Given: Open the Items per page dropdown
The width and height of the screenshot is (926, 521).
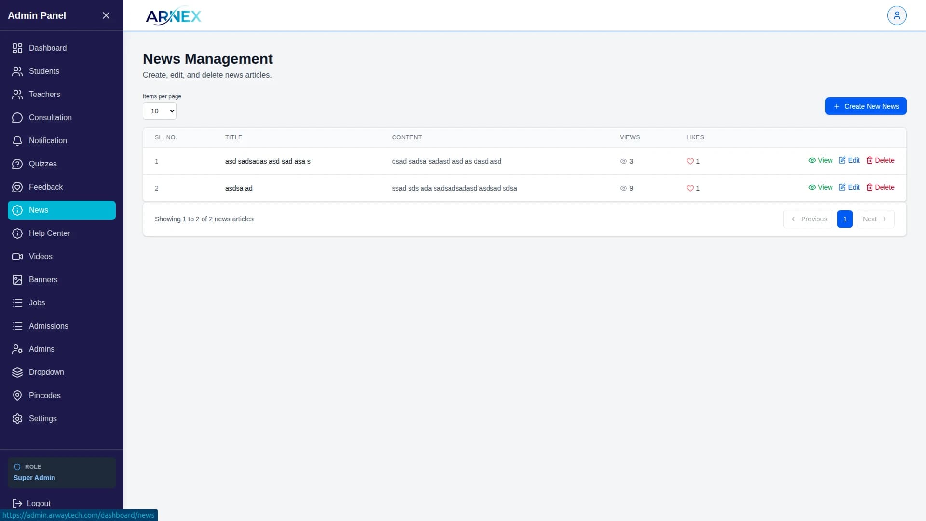Looking at the screenshot, I should pos(160,111).
